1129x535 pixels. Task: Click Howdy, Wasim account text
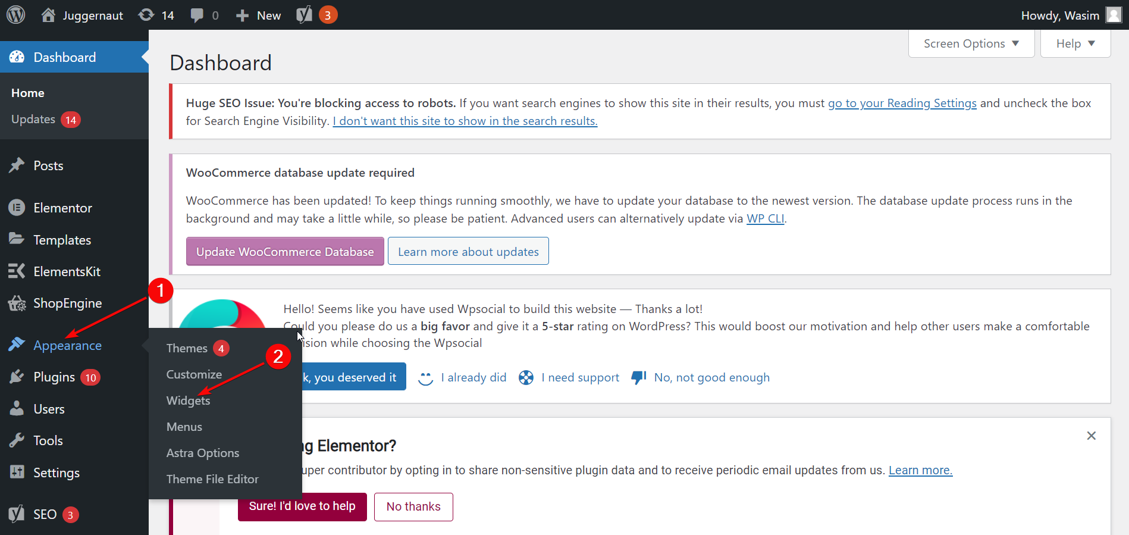click(x=1060, y=15)
